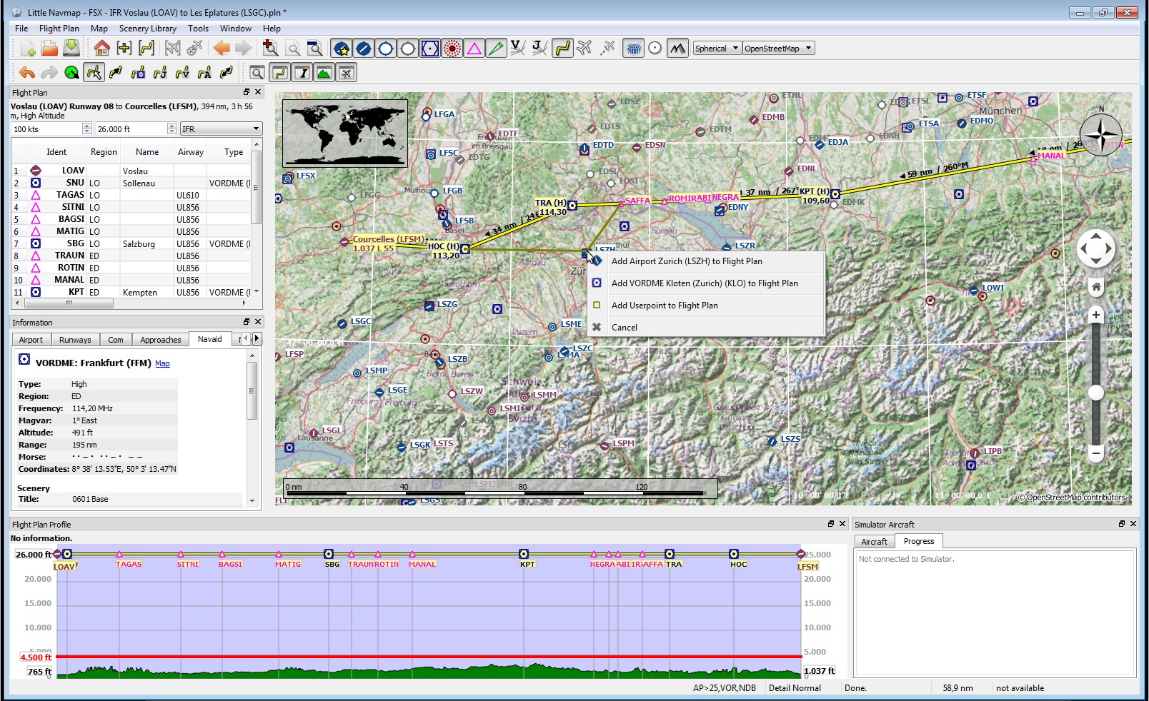The width and height of the screenshot is (1149, 701).
Task: Click the save flight plan icon
Action: 71,49
